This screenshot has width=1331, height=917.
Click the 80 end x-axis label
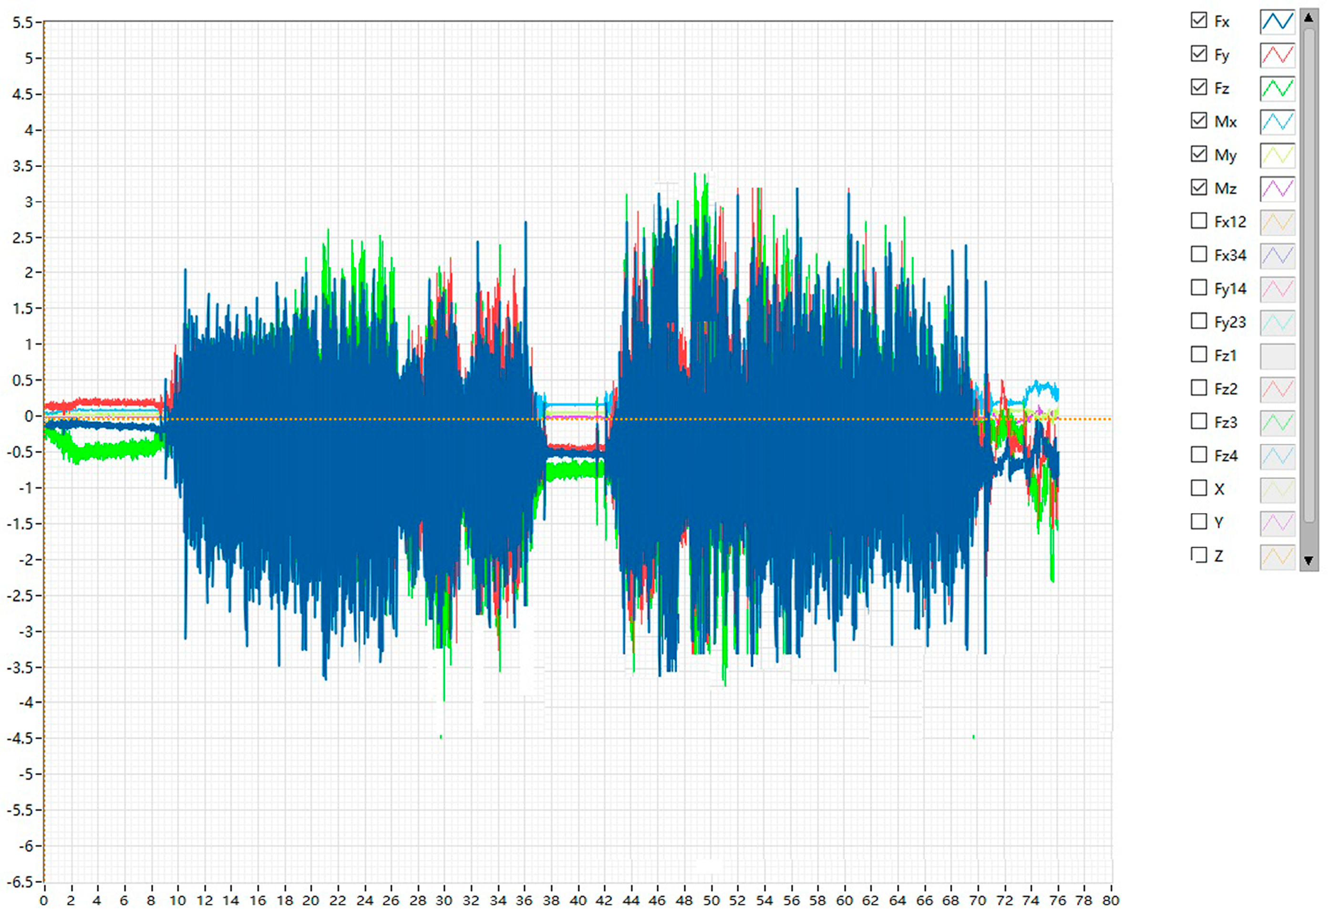(1111, 900)
